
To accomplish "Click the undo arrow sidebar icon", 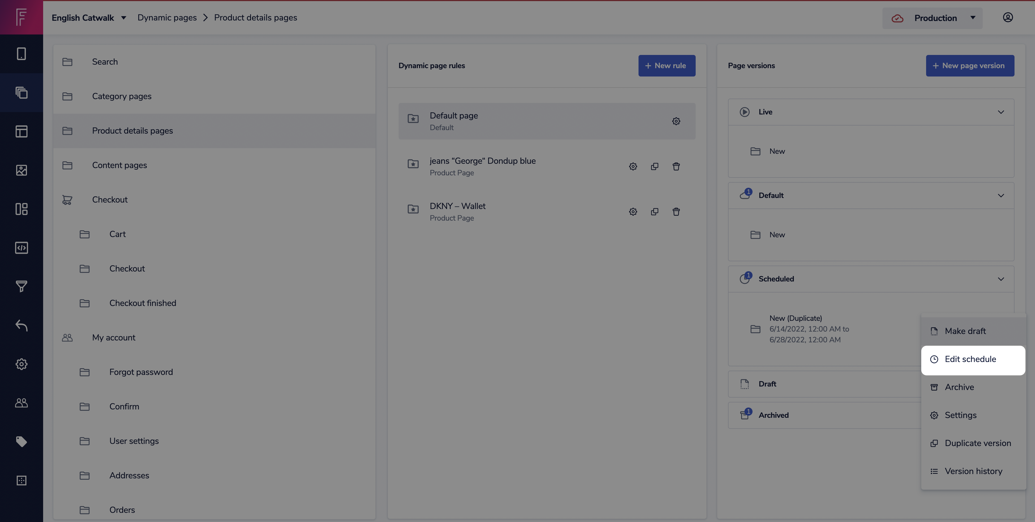I will coord(21,325).
